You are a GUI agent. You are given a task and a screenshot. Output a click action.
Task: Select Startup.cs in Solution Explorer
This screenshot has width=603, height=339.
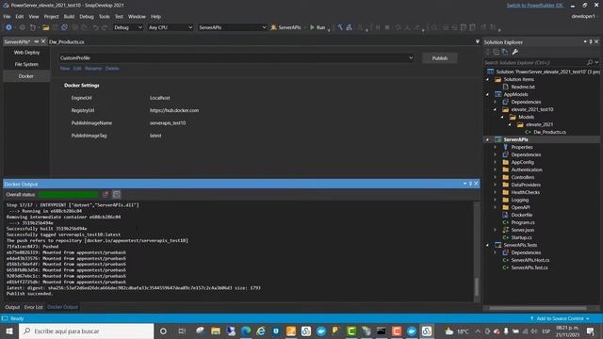pos(521,237)
